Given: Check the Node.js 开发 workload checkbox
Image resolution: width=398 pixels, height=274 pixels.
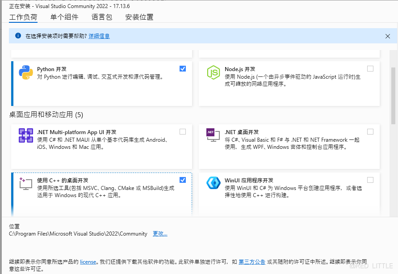Looking at the screenshot, I should click(370, 68).
